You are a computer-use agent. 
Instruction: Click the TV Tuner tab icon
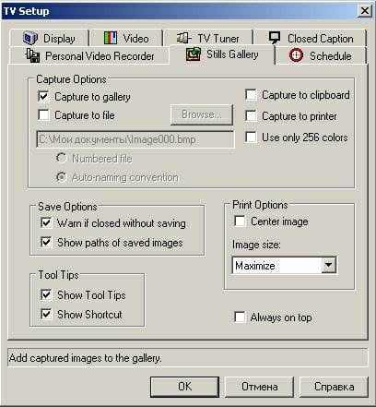click(184, 38)
